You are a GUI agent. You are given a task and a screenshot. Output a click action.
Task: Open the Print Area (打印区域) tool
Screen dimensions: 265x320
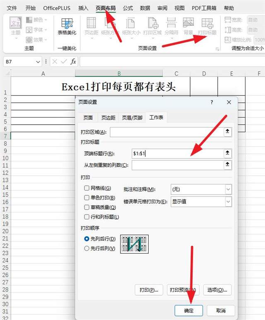(152, 27)
